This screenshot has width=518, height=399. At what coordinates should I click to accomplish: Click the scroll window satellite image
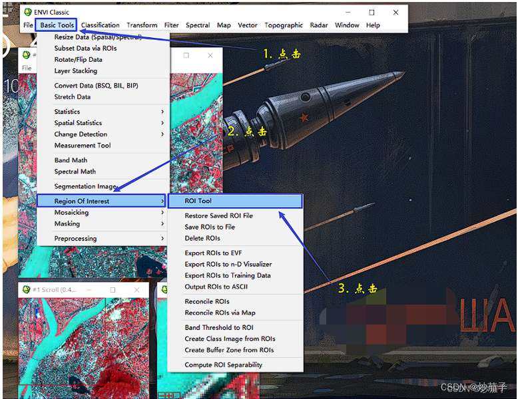click(x=83, y=348)
